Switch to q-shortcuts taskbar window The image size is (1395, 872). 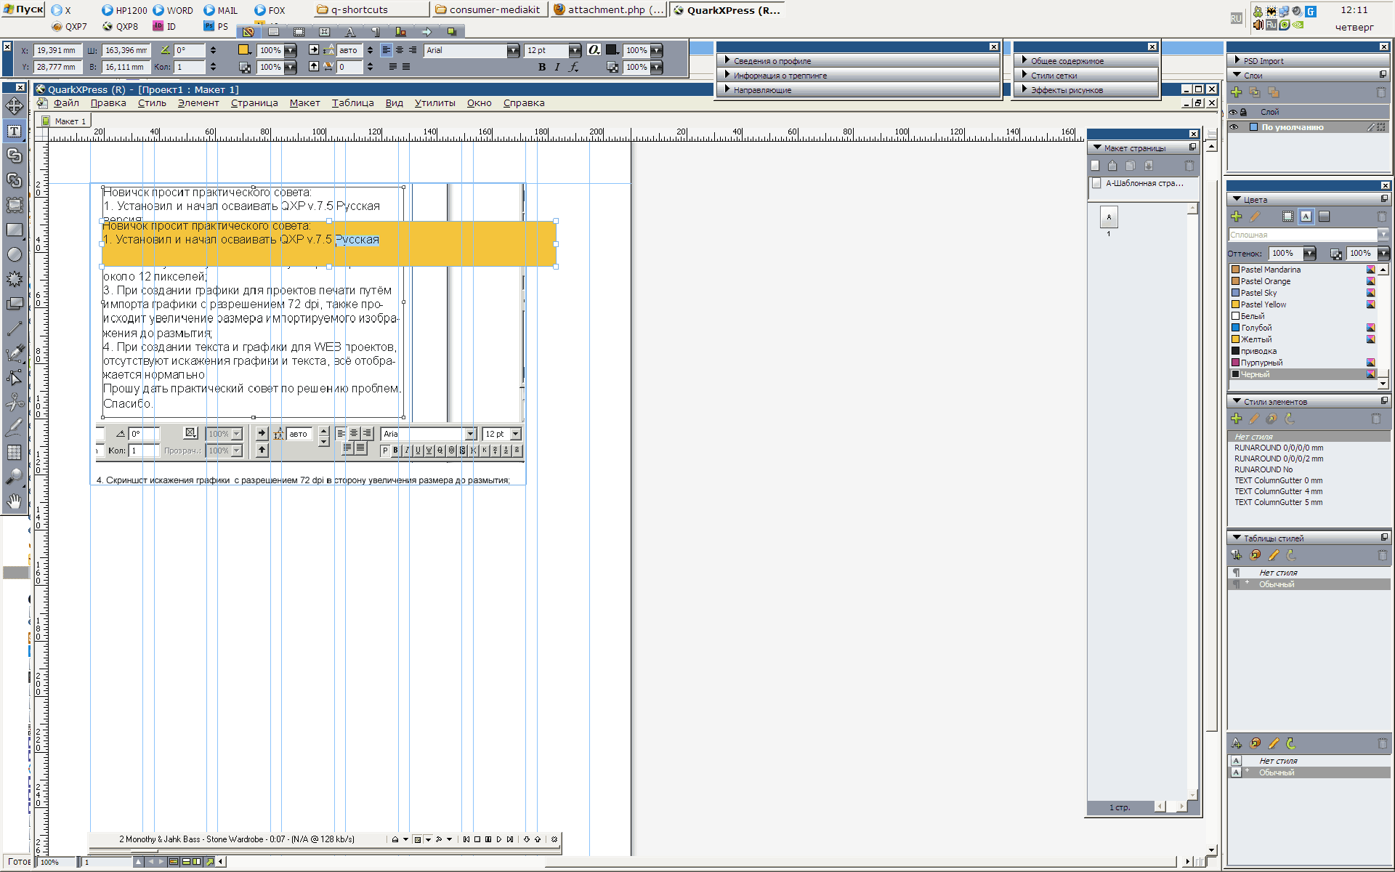click(x=371, y=9)
